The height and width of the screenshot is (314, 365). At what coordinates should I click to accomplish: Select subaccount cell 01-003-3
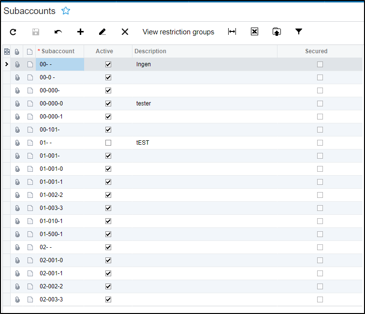60,208
